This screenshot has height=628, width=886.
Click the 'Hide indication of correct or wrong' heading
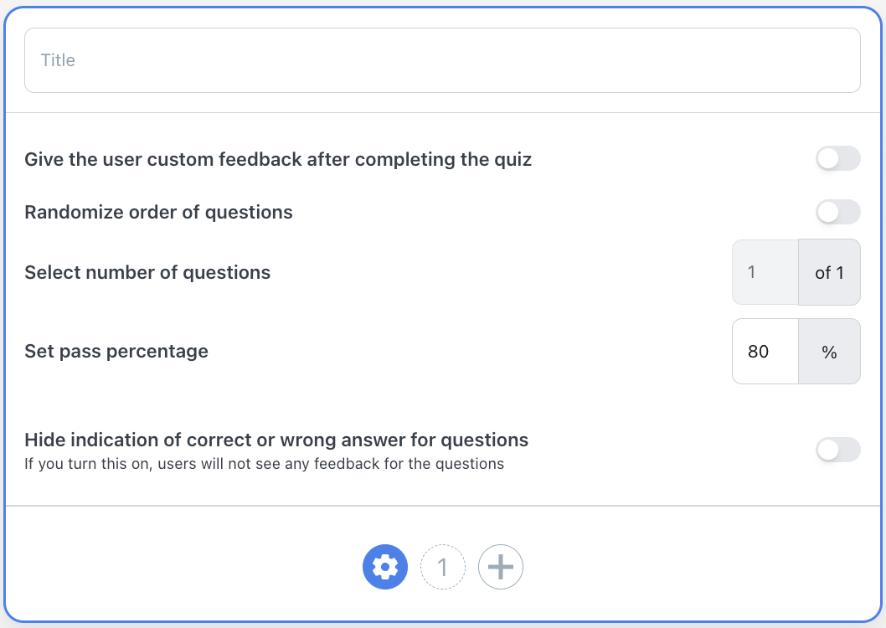[x=276, y=440]
